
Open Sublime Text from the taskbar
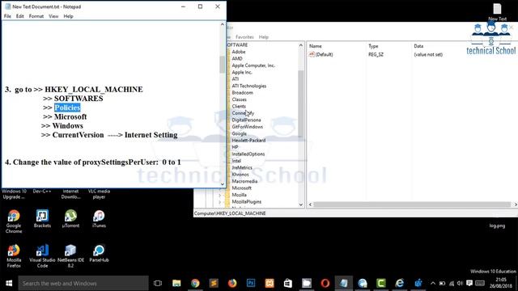pos(214,283)
